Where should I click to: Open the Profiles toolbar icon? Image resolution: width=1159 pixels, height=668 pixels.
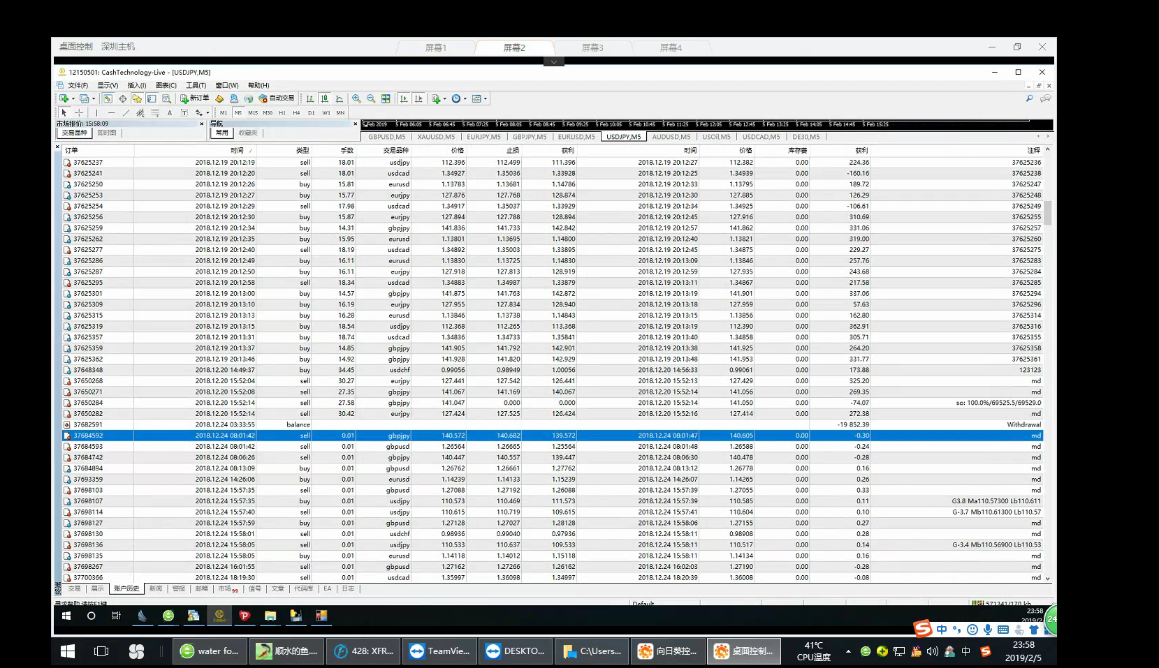pos(84,98)
